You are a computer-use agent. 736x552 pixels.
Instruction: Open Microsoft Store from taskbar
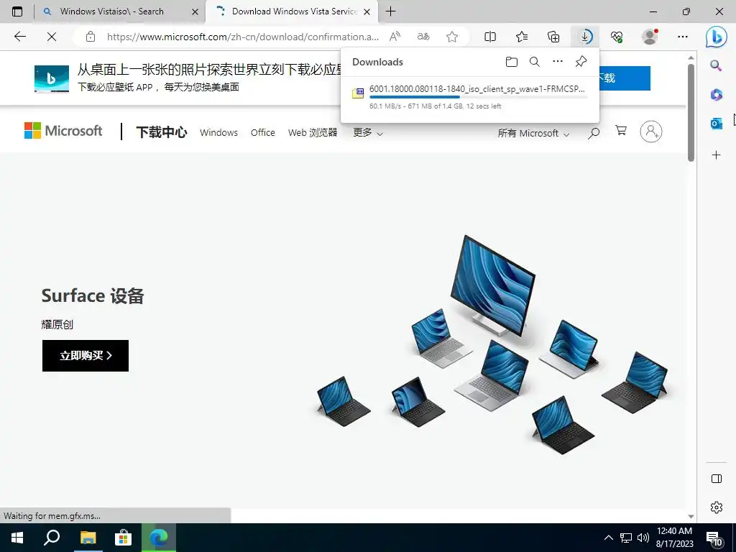click(123, 538)
